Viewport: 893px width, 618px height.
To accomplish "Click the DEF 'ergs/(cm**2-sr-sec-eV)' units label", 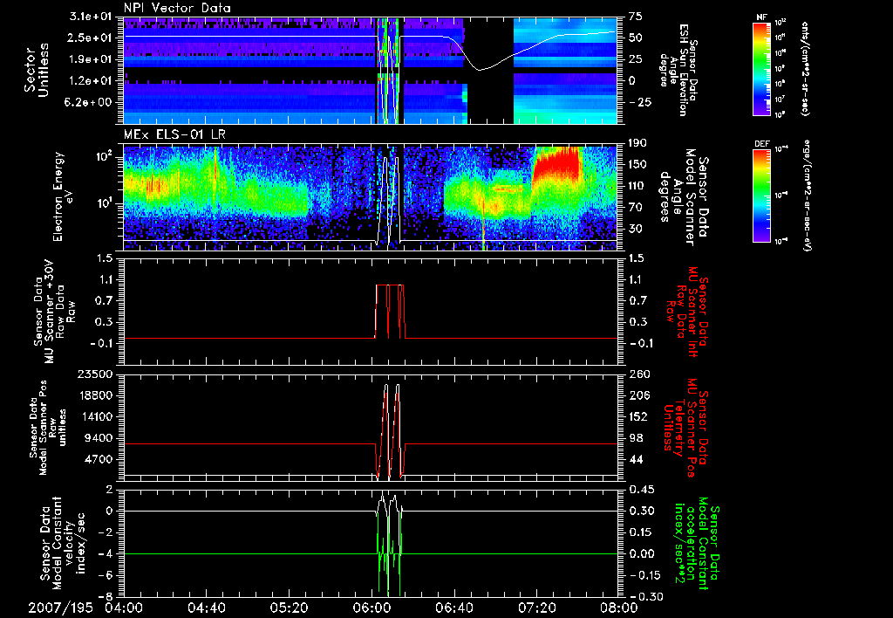I will tap(808, 196).
